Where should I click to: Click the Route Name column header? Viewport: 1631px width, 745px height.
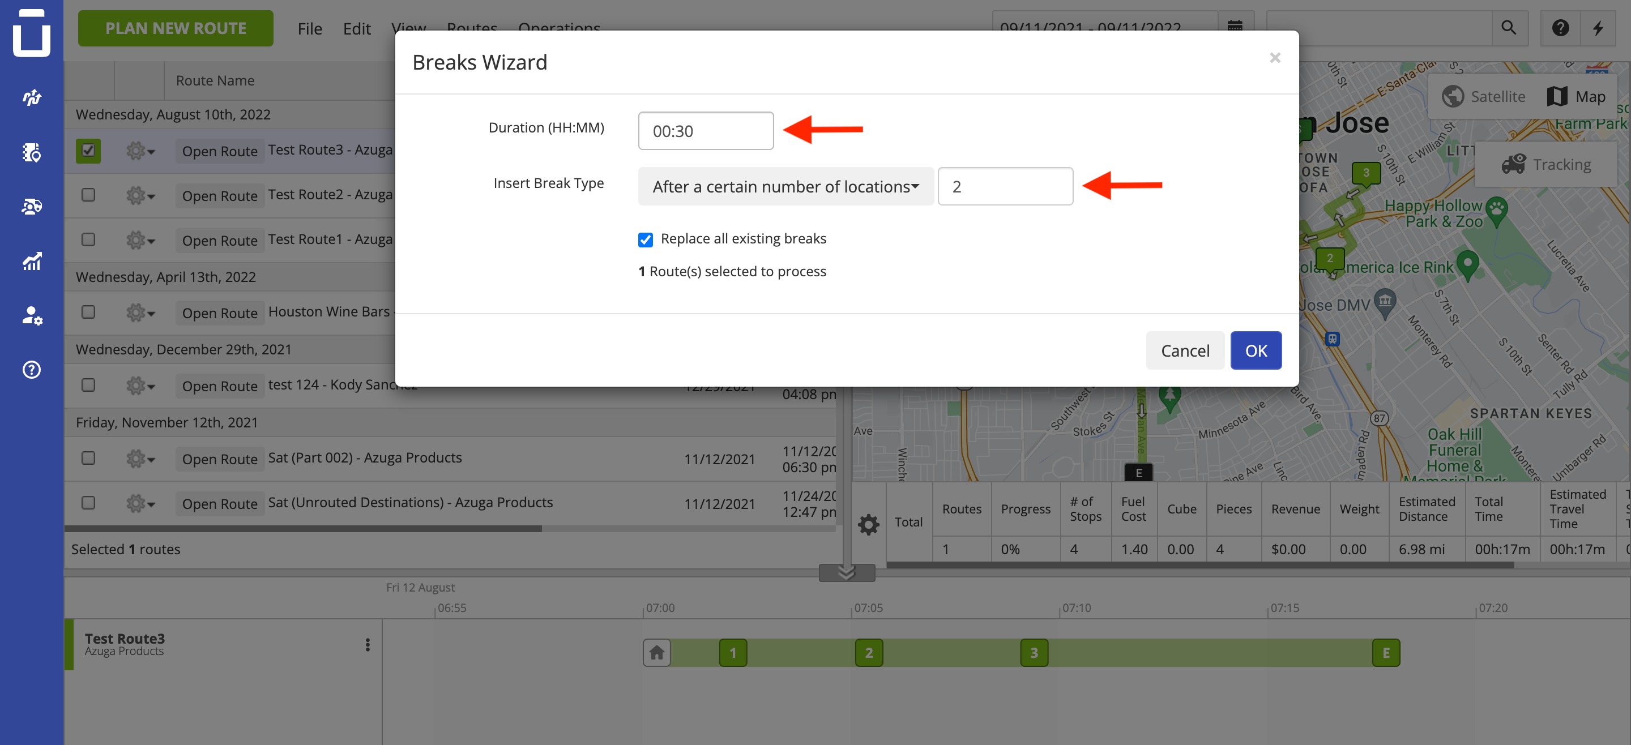click(215, 80)
